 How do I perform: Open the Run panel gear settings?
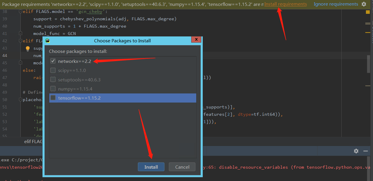tap(356, 151)
